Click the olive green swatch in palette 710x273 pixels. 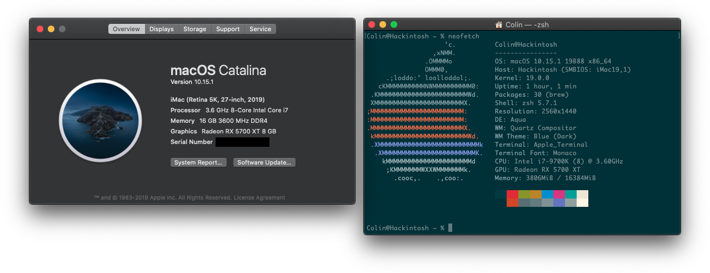click(524, 194)
